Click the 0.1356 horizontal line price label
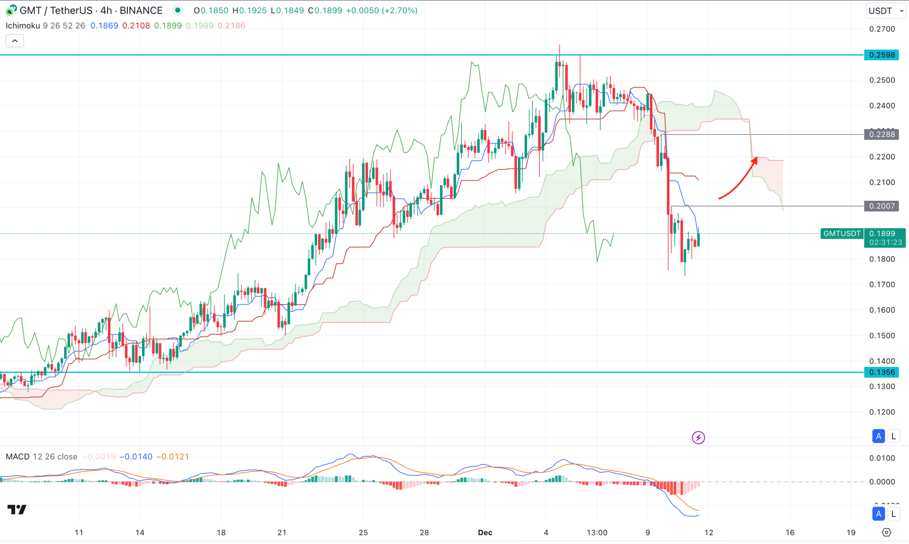909x544 pixels. point(882,372)
